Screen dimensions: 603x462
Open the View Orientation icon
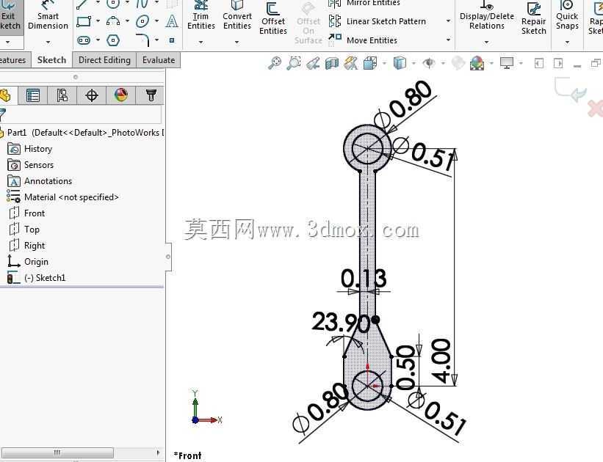[370, 62]
